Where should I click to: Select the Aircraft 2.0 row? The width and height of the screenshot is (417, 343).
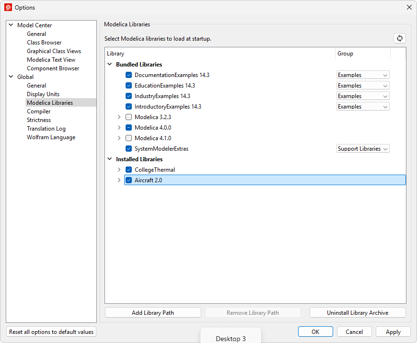click(265, 180)
